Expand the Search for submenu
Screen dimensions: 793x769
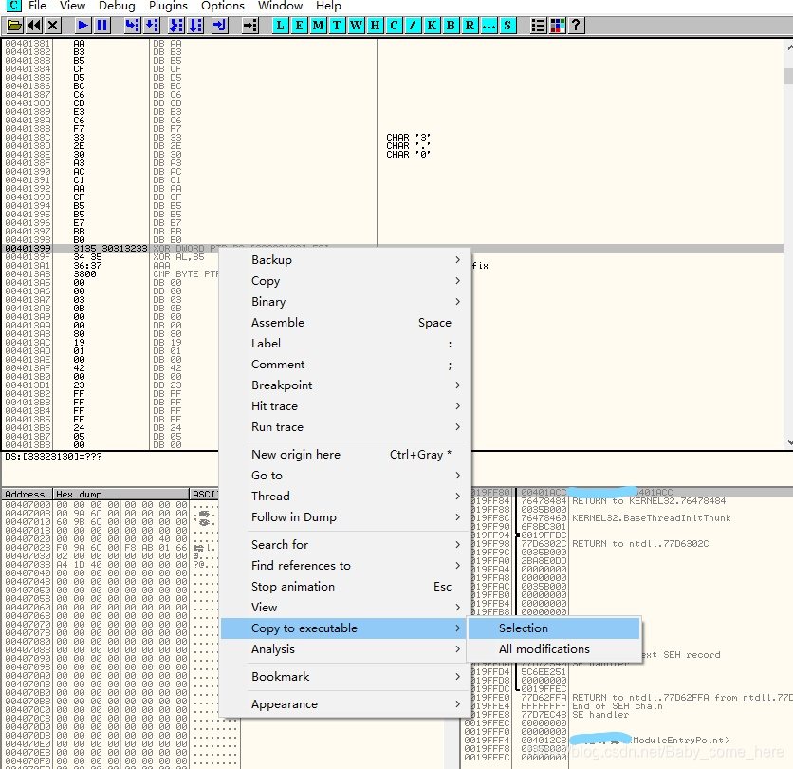[345, 545]
